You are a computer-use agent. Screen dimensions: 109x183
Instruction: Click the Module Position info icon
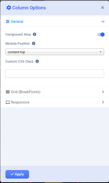pos(34,43)
